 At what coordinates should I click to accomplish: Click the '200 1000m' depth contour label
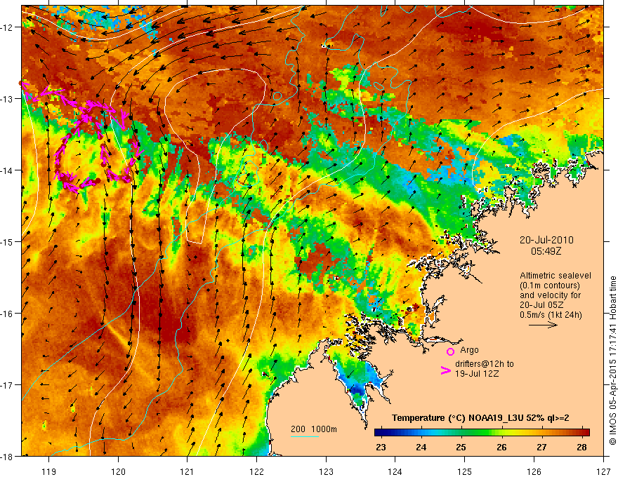[314, 429]
